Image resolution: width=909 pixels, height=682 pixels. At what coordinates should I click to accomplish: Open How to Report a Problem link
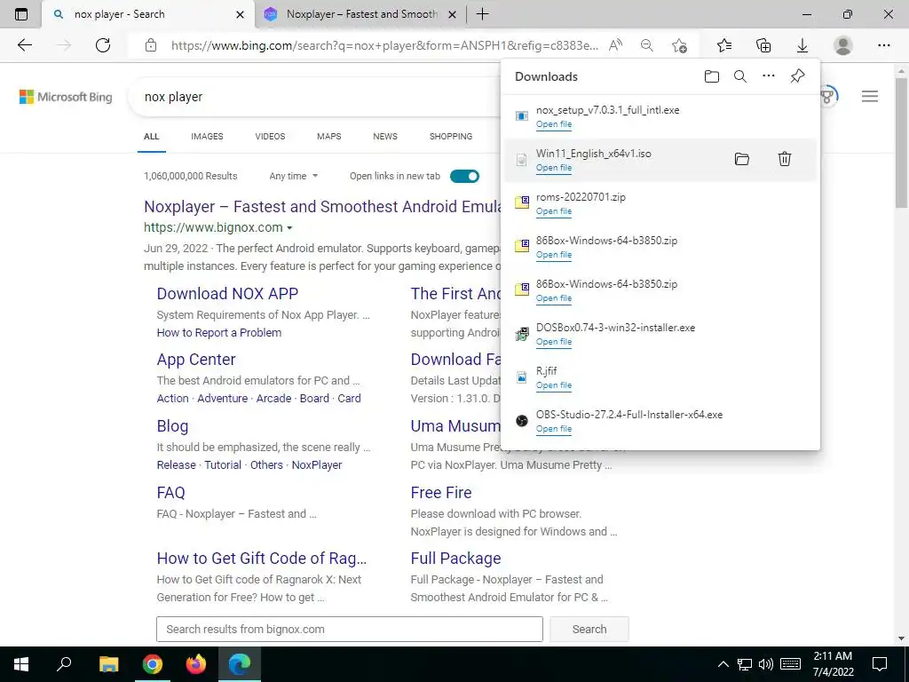pos(218,332)
